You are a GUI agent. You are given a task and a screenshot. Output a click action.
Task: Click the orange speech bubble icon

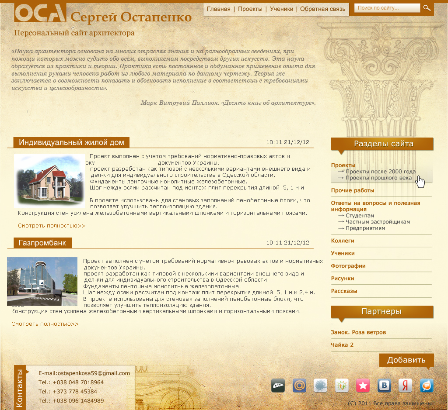[427, 385]
